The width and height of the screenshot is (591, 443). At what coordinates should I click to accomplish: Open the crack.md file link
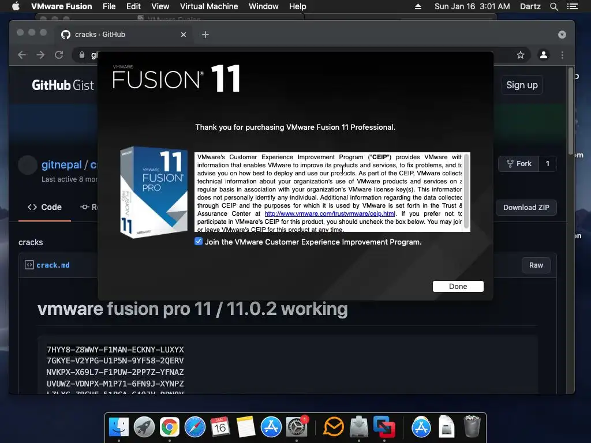(x=53, y=265)
